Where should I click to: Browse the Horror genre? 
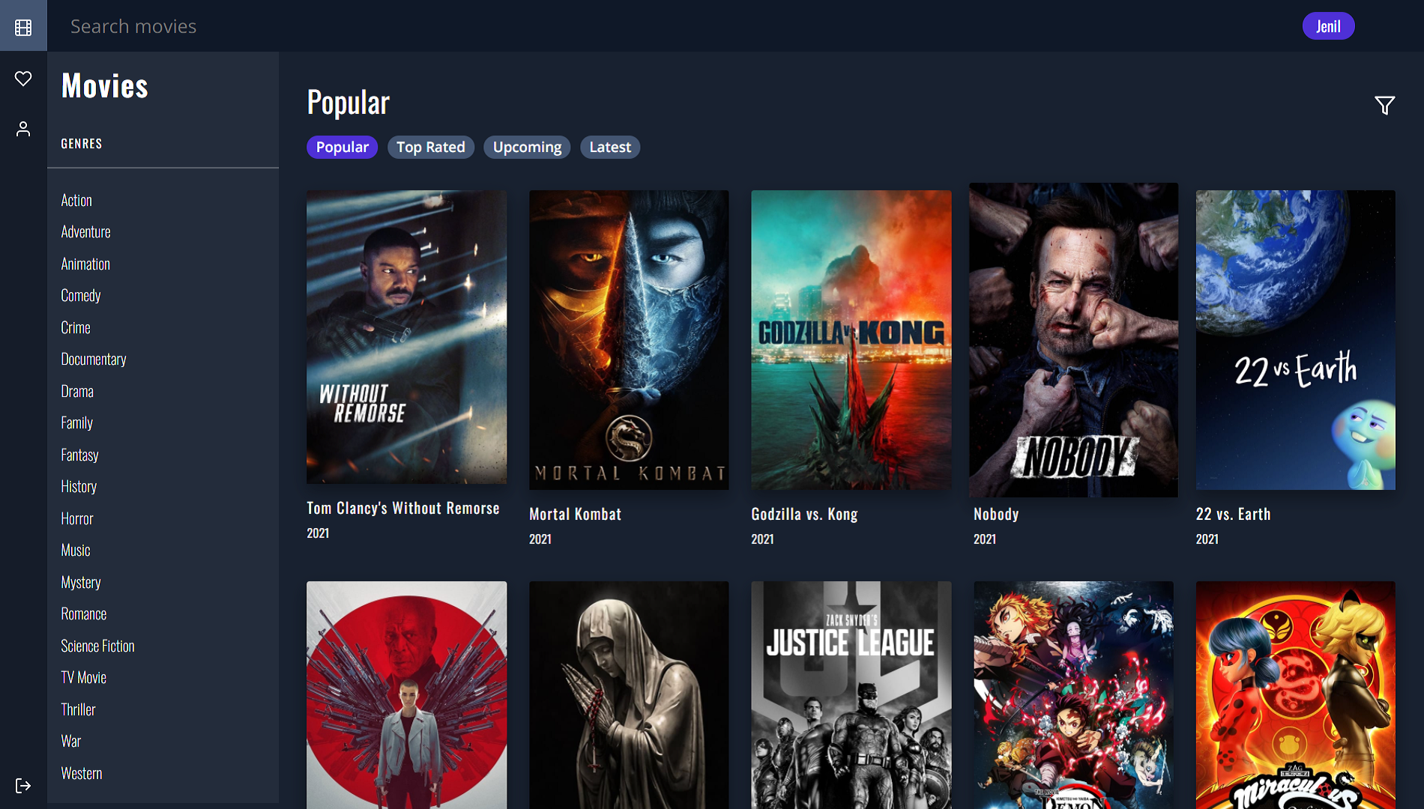pyautogui.click(x=77, y=518)
